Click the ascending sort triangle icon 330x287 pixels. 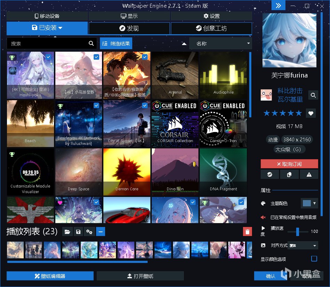coord(184,44)
